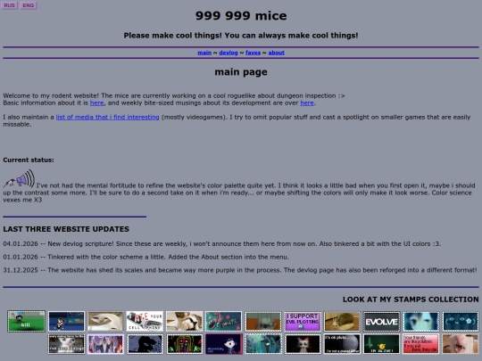Viewport: 482px width, 361px height.
Task: Click the 'main page' heading
Action: pyautogui.click(x=241, y=72)
